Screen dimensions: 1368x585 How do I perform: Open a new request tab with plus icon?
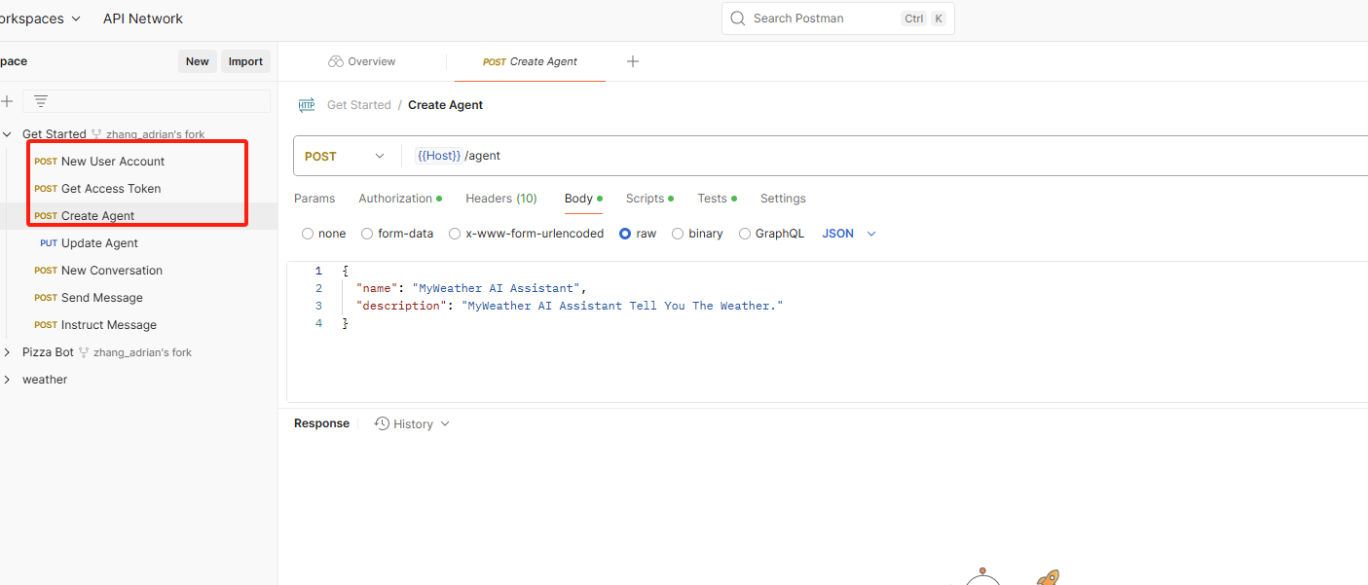[x=633, y=61]
